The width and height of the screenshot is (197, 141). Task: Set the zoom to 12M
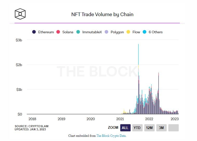[x=149, y=128]
